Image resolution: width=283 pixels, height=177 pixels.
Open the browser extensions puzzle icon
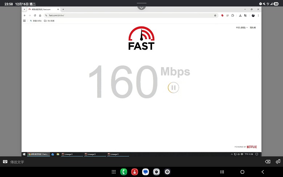click(233, 16)
